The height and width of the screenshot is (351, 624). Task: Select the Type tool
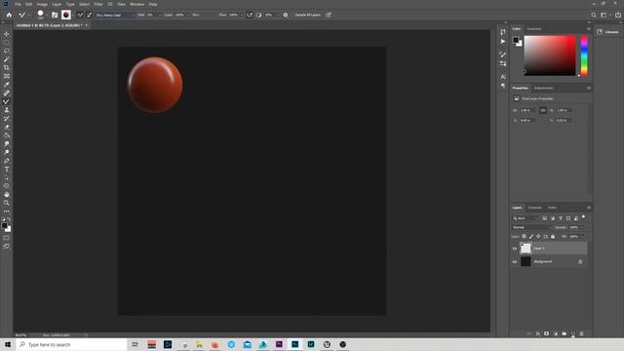(x=7, y=169)
